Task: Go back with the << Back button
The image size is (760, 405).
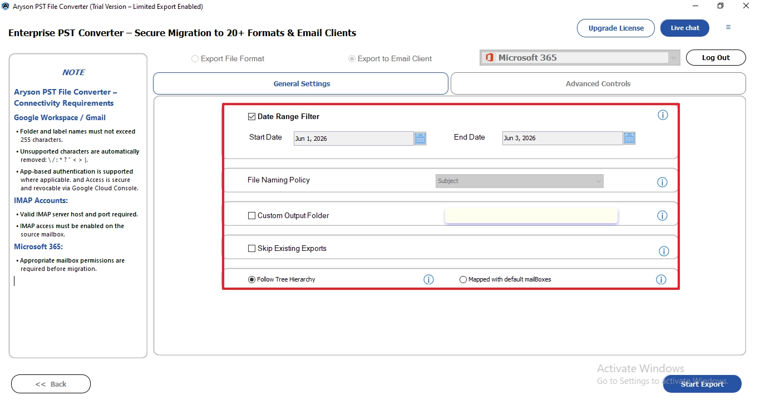Action: tap(51, 384)
